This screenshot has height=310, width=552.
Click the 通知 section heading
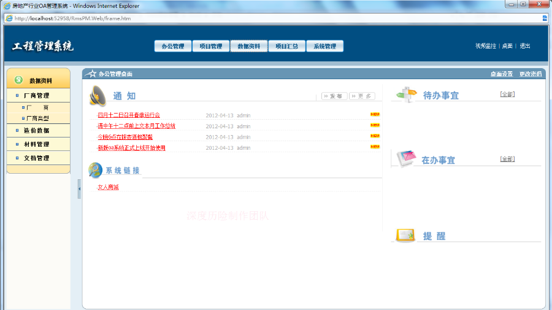[x=125, y=96]
